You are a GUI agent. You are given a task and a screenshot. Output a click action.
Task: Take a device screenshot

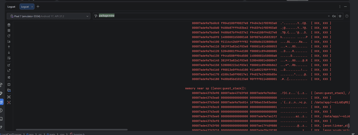click(9, 97)
